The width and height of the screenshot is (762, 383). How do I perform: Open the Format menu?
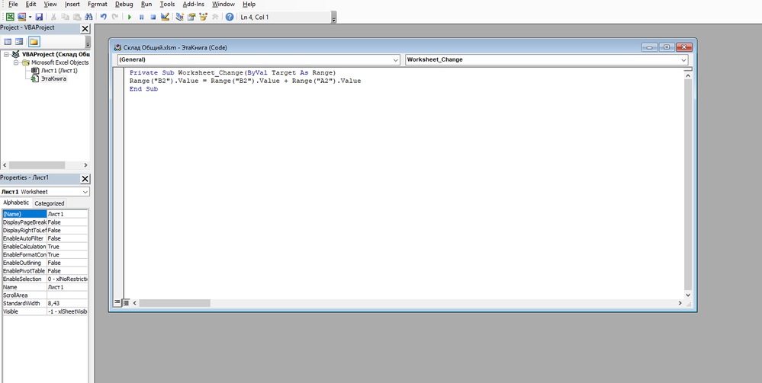[98, 4]
